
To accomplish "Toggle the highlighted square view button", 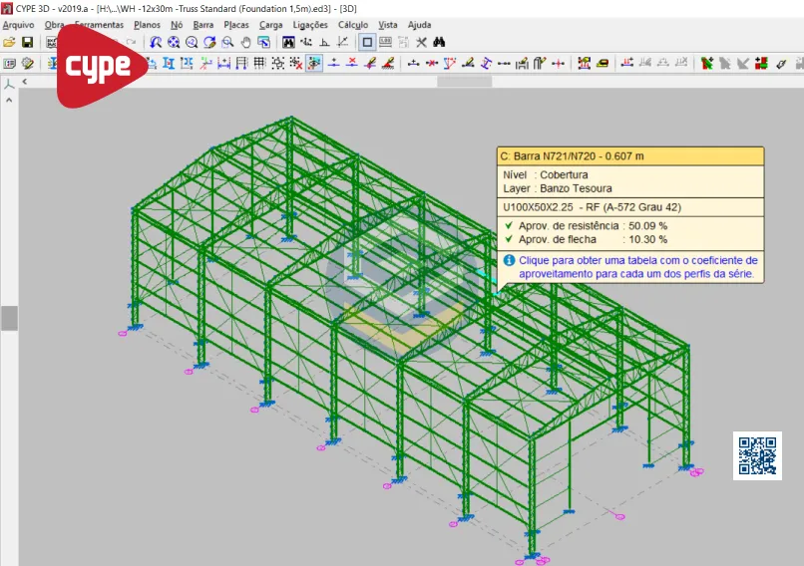I will point(367,43).
